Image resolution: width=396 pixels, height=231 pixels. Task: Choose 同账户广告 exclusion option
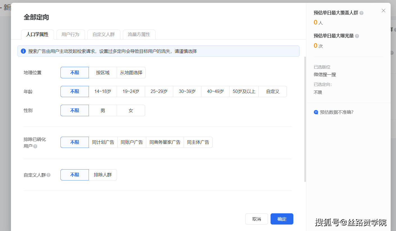point(132,142)
